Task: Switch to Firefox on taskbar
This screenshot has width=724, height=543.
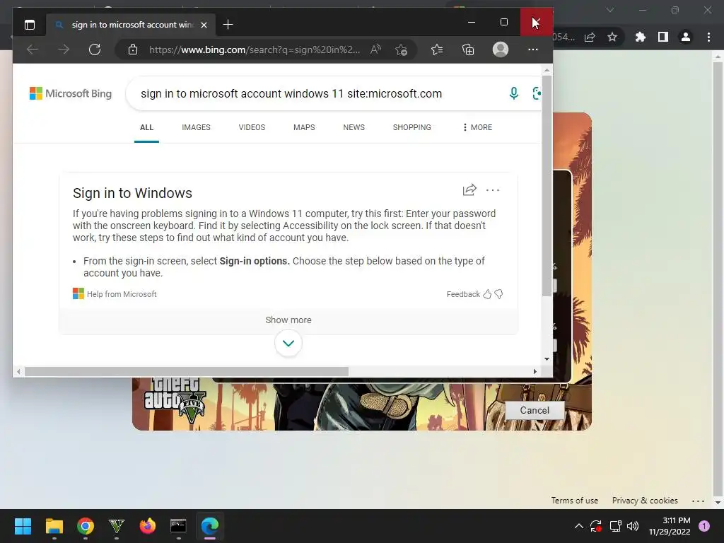Action: (x=147, y=526)
